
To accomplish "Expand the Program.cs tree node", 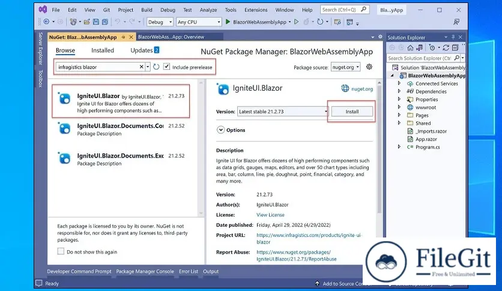I will (x=399, y=147).
